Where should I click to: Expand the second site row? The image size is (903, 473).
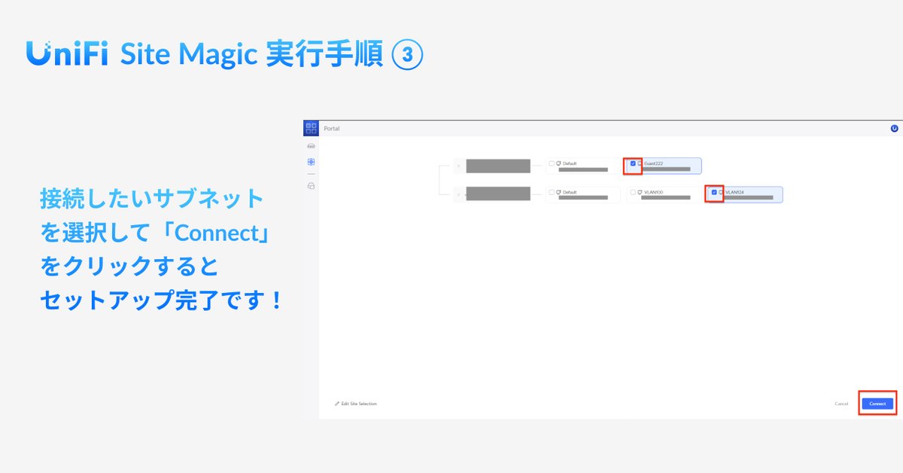[x=459, y=194]
